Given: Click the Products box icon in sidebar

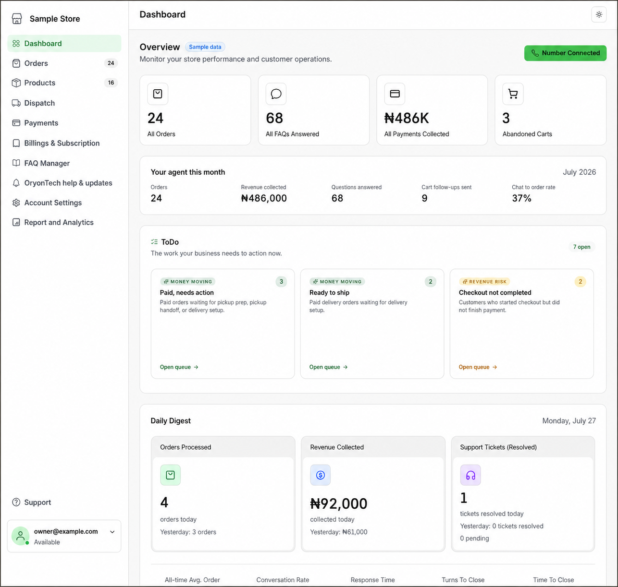Looking at the screenshot, I should click(x=16, y=83).
